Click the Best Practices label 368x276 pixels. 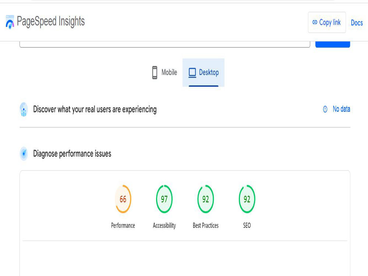coord(206,226)
